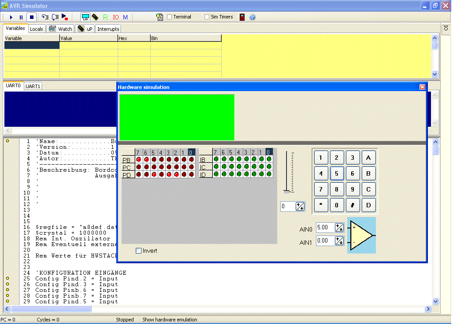
Task: Click spinner beside the slider value box
Action: click(300, 206)
